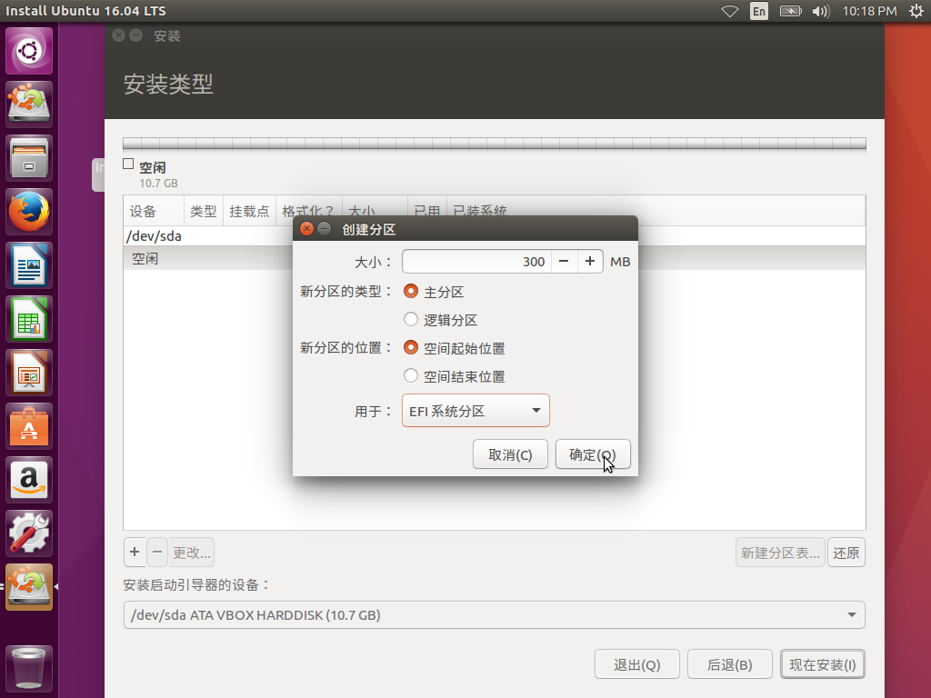The width and height of the screenshot is (931, 698).
Task: Click the 10:18 PM clock
Action: [x=869, y=11]
